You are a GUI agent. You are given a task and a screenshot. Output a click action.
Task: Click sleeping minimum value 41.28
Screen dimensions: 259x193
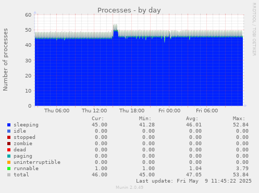point(147,125)
